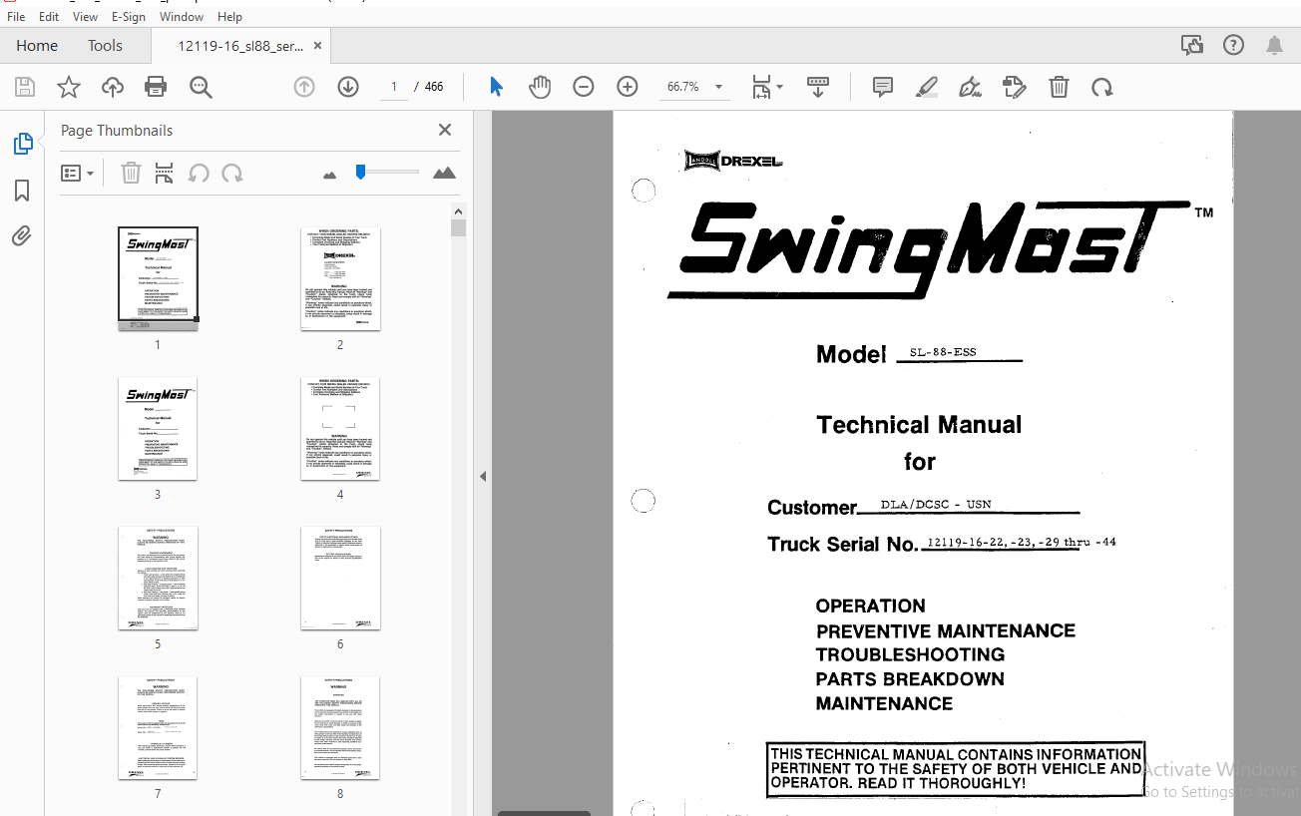Viewport: 1301px width, 816px height.
Task: Click the 'TROUBLESHOOTING' text on the page
Action: click(x=910, y=654)
